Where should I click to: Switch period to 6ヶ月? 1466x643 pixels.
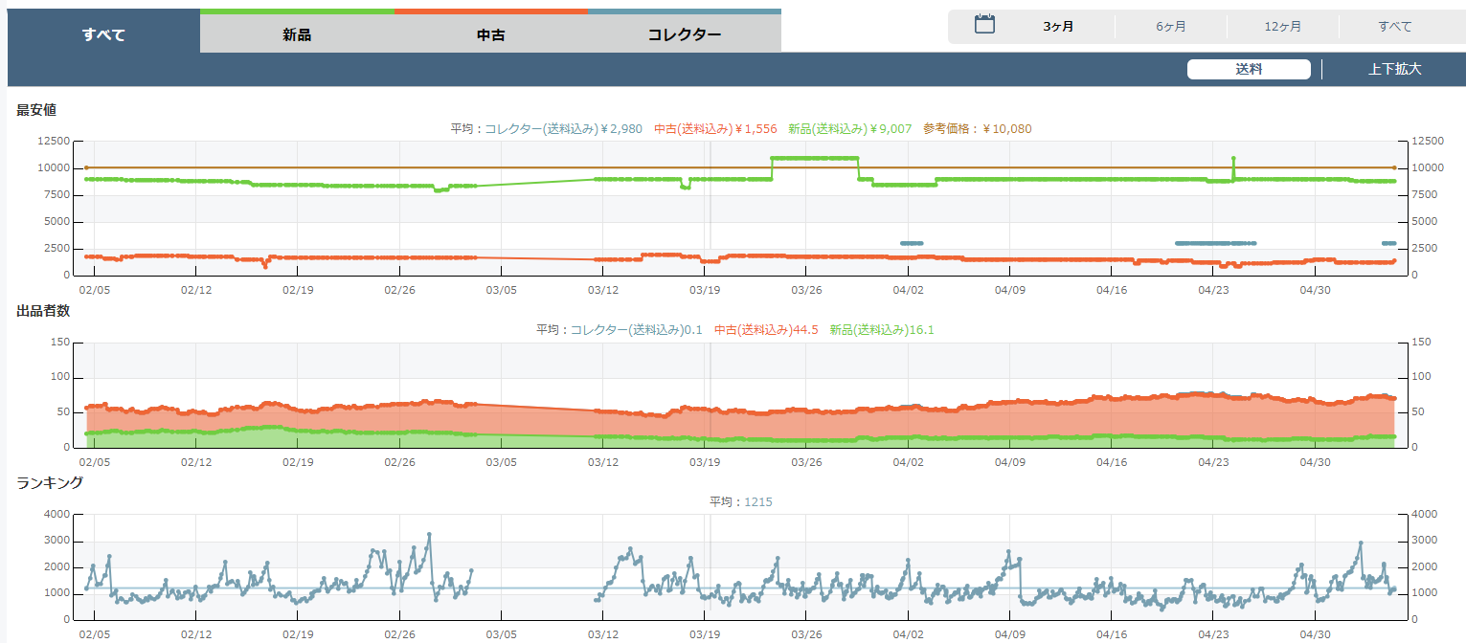1170,27
